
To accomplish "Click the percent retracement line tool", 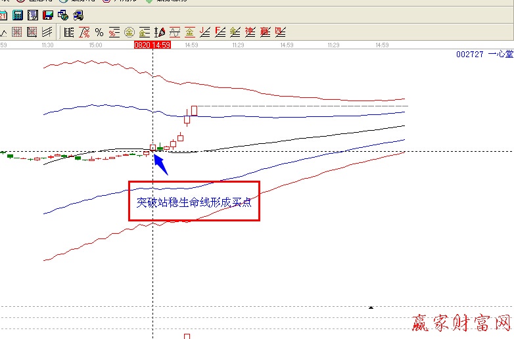I will pyautogui.click(x=114, y=32).
